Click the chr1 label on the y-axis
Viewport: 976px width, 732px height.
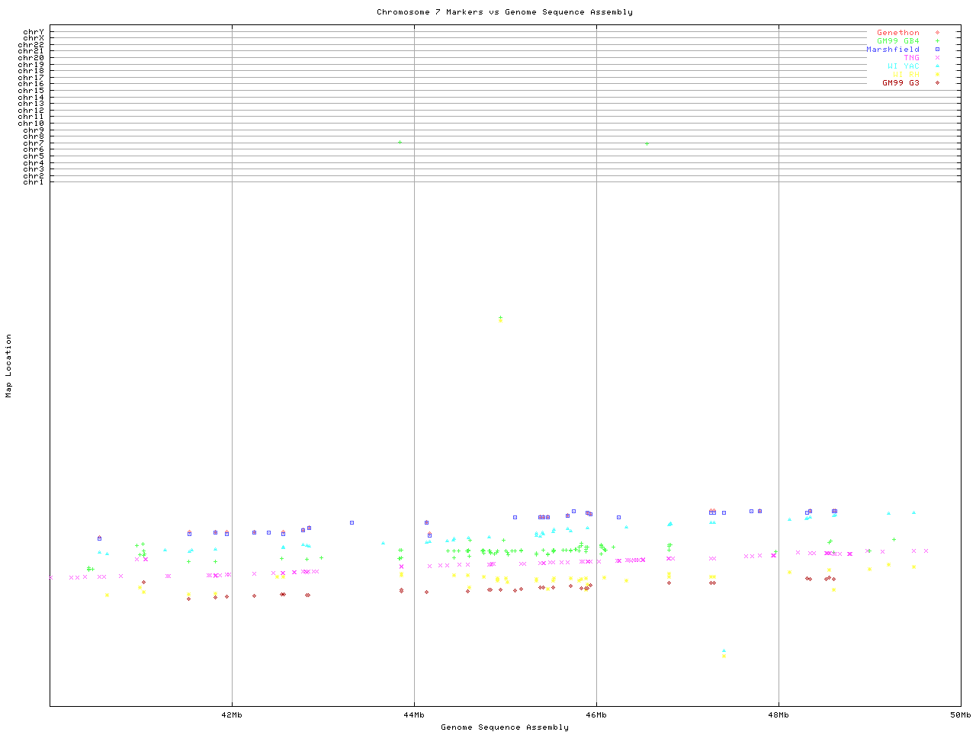(x=33, y=182)
